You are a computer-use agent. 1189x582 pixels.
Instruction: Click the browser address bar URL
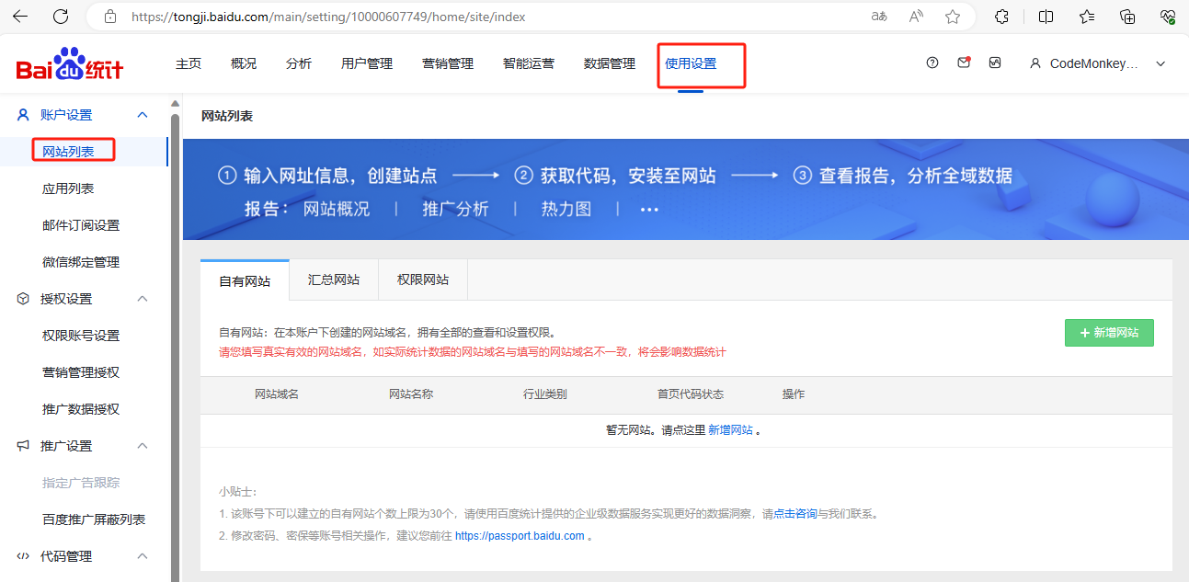[328, 17]
